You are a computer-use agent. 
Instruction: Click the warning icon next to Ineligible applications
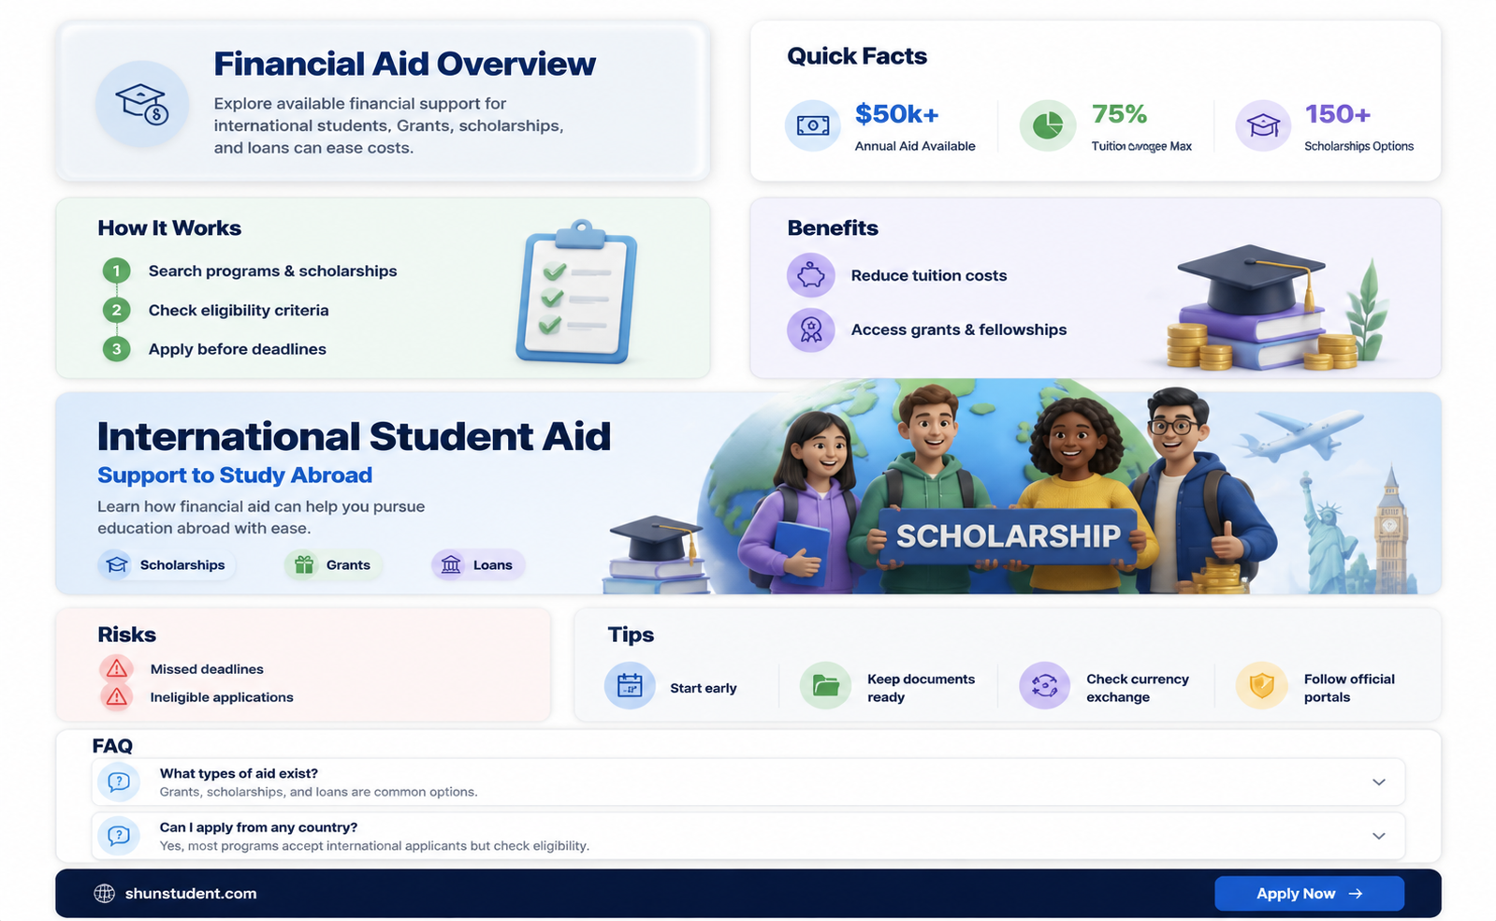tap(116, 697)
